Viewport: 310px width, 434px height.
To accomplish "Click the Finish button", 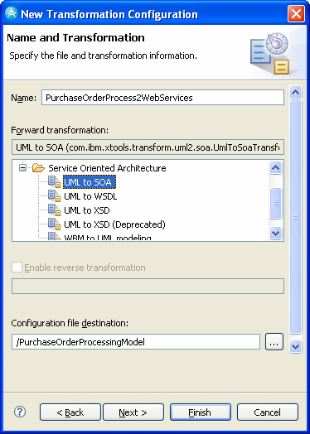I will pos(201,412).
